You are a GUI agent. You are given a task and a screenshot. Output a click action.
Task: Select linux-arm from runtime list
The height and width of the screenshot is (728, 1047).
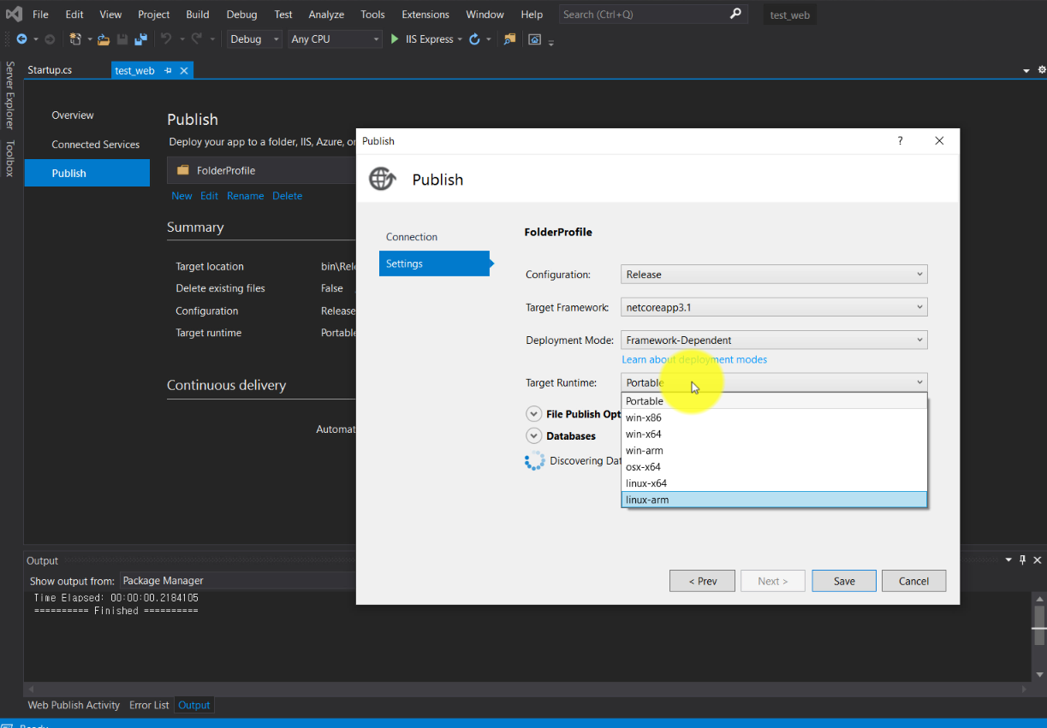774,500
